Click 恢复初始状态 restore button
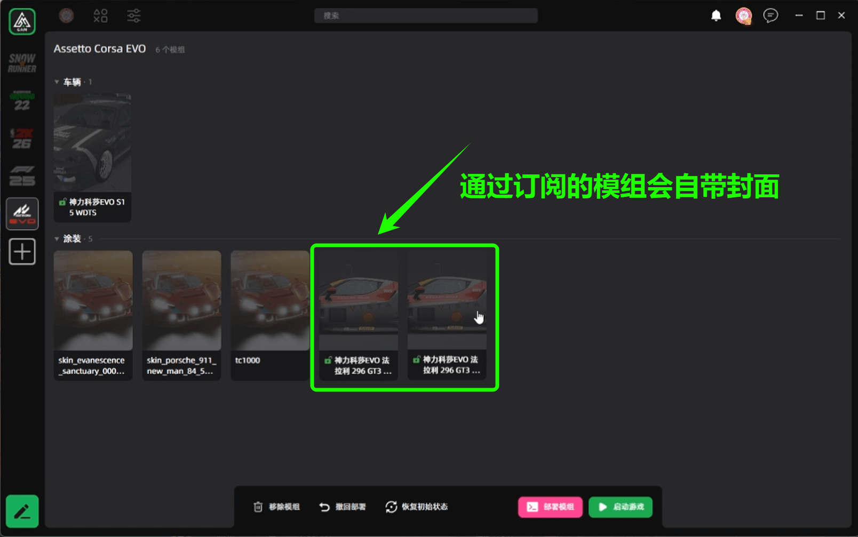 [x=417, y=507]
